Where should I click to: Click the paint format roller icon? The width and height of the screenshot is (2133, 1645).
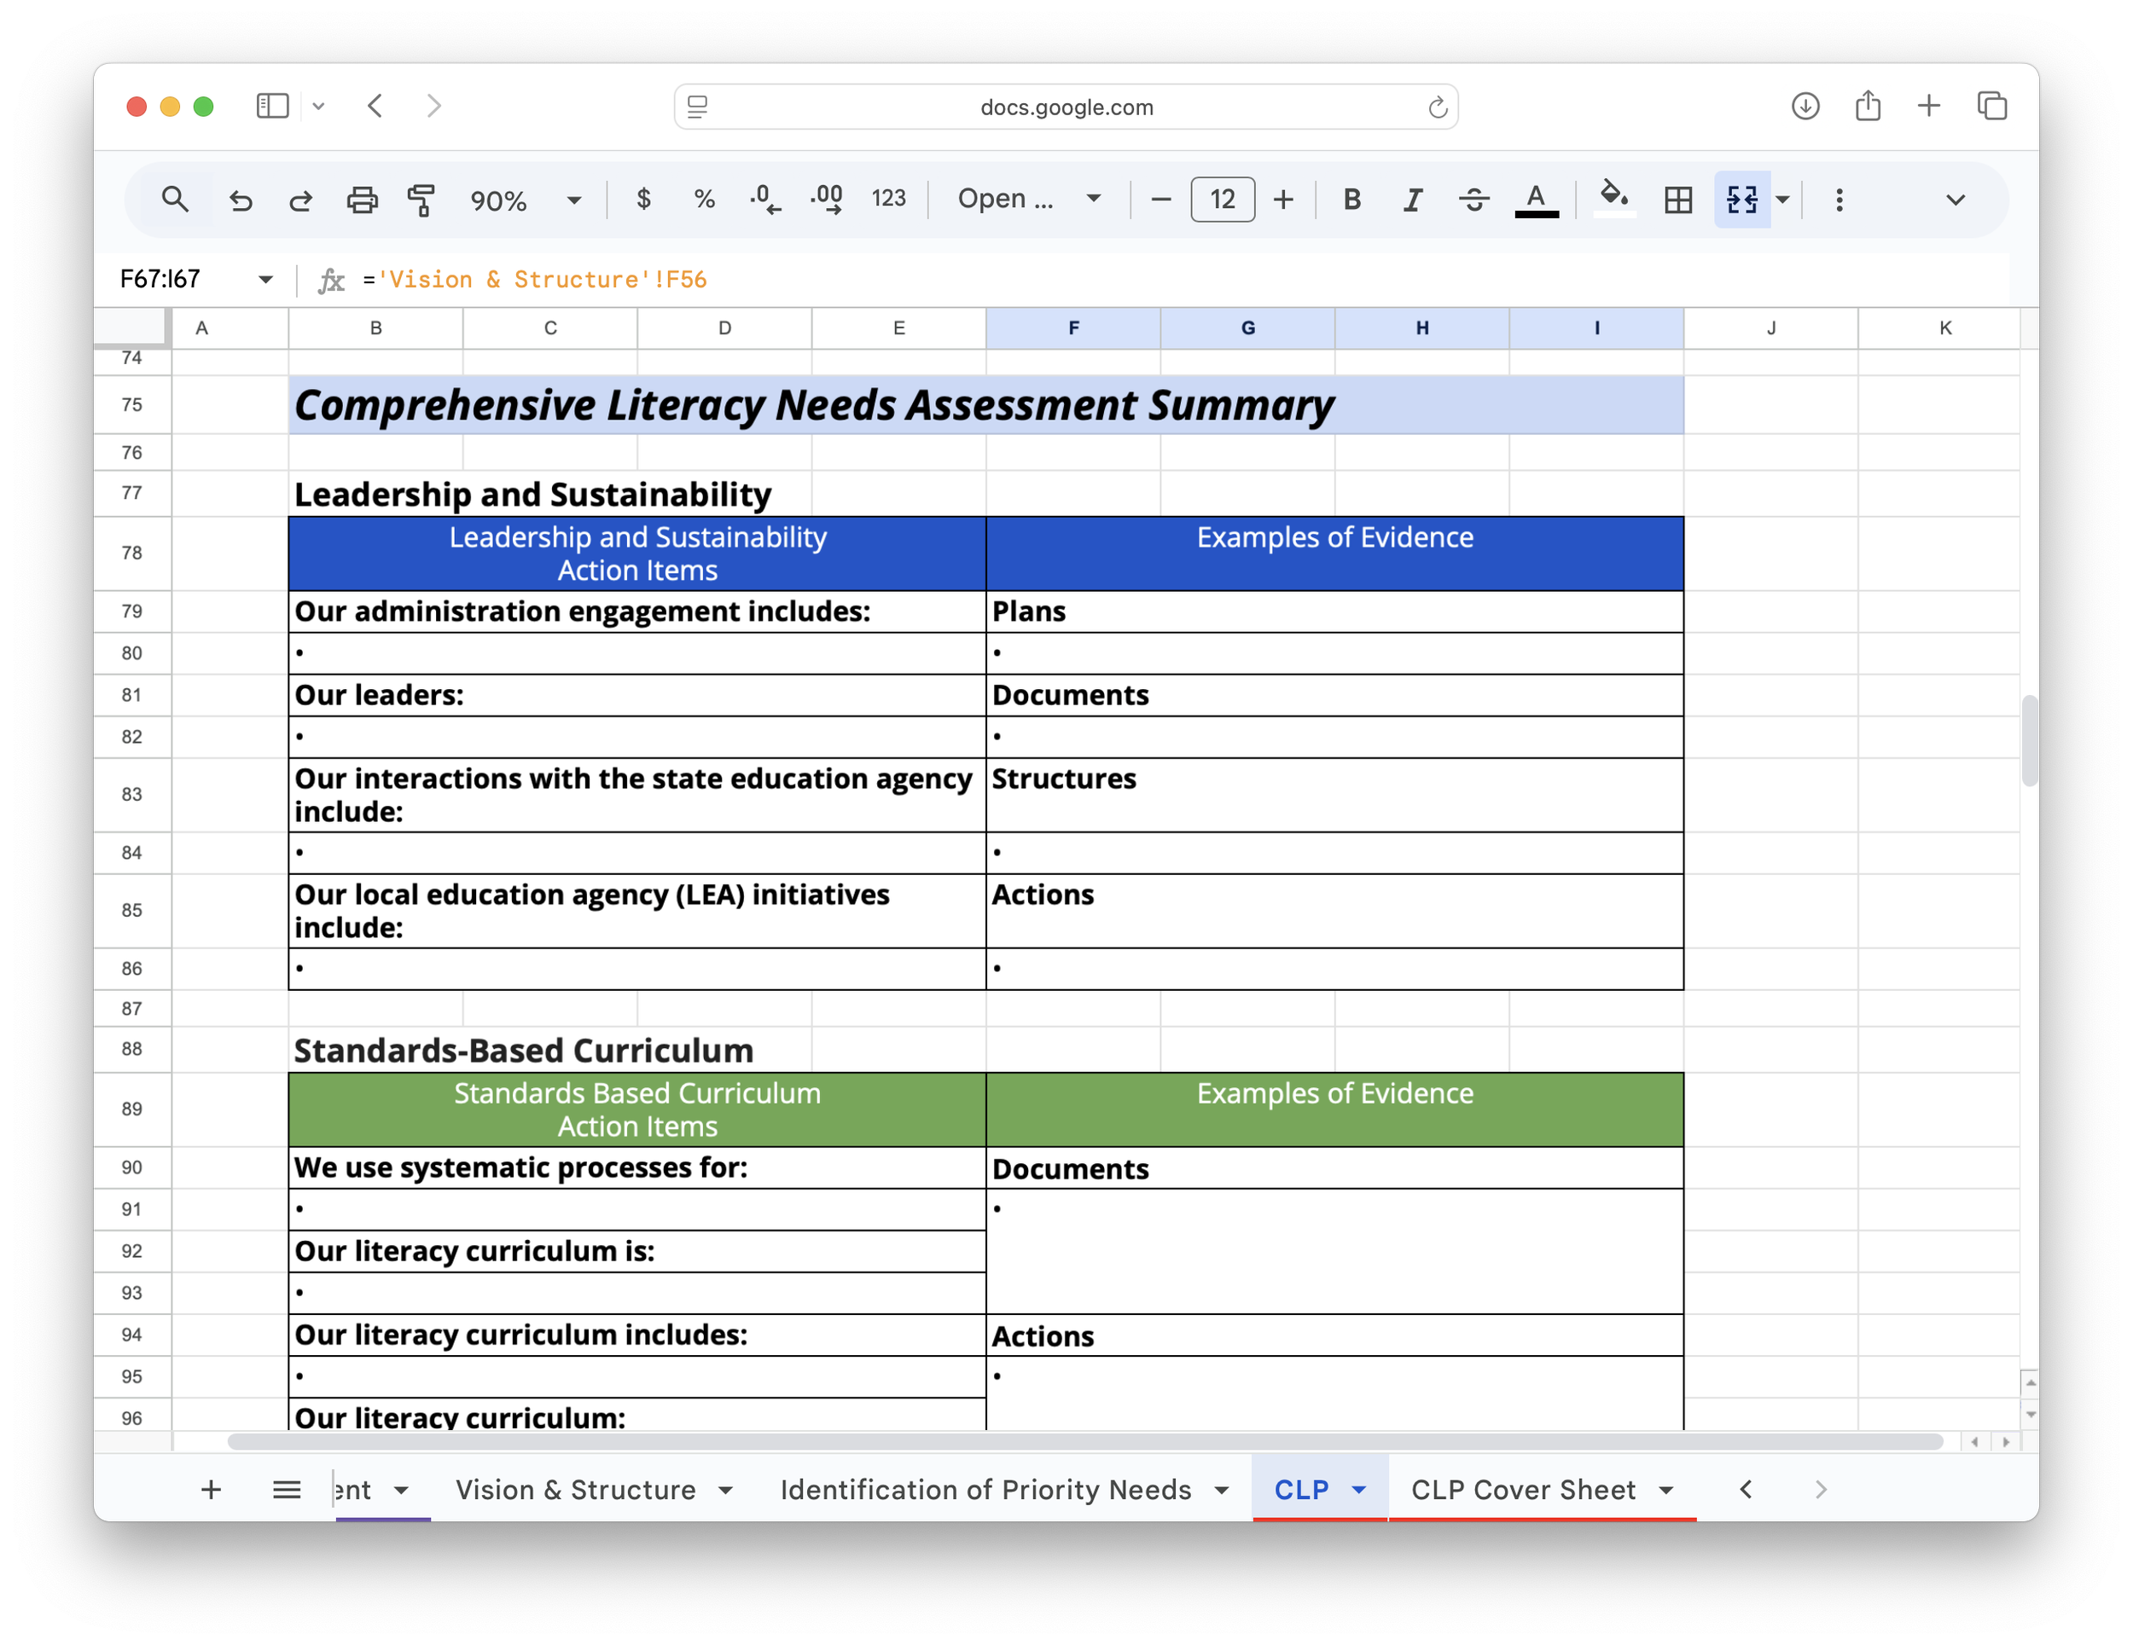[x=422, y=200]
